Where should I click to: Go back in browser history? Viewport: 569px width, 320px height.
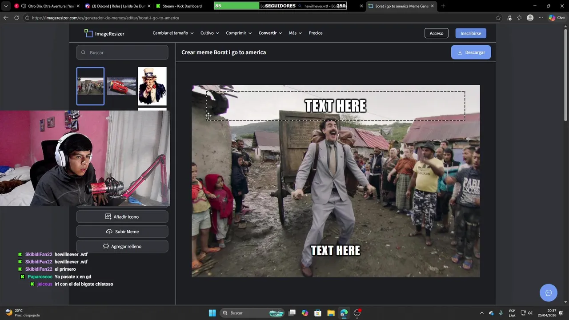pyautogui.click(x=5, y=18)
